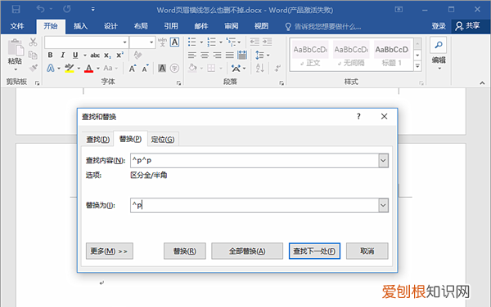Toggle superscript formatting

tap(120, 55)
